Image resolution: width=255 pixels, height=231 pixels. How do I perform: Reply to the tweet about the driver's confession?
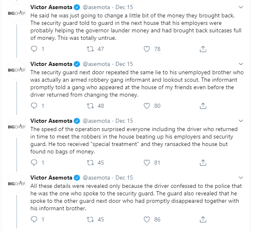pyautogui.click(x=35, y=219)
